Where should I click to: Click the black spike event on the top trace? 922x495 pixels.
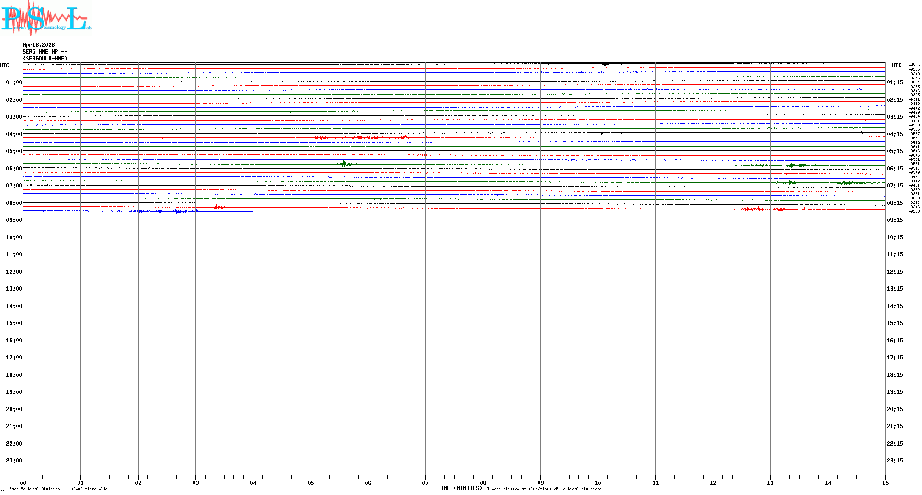[x=605, y=63]
